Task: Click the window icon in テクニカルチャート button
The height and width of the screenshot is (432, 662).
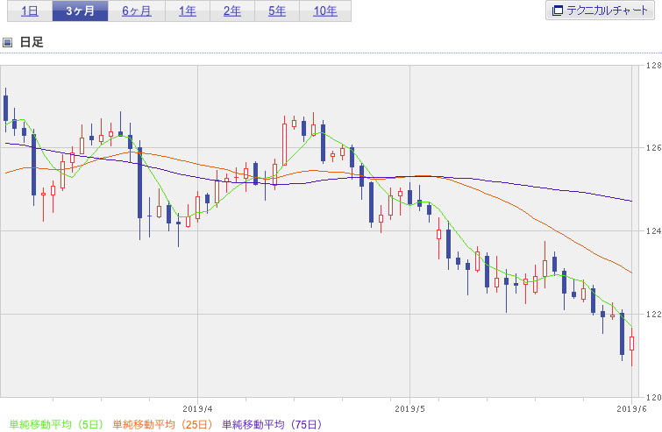Action: click(x=558, y=11)
